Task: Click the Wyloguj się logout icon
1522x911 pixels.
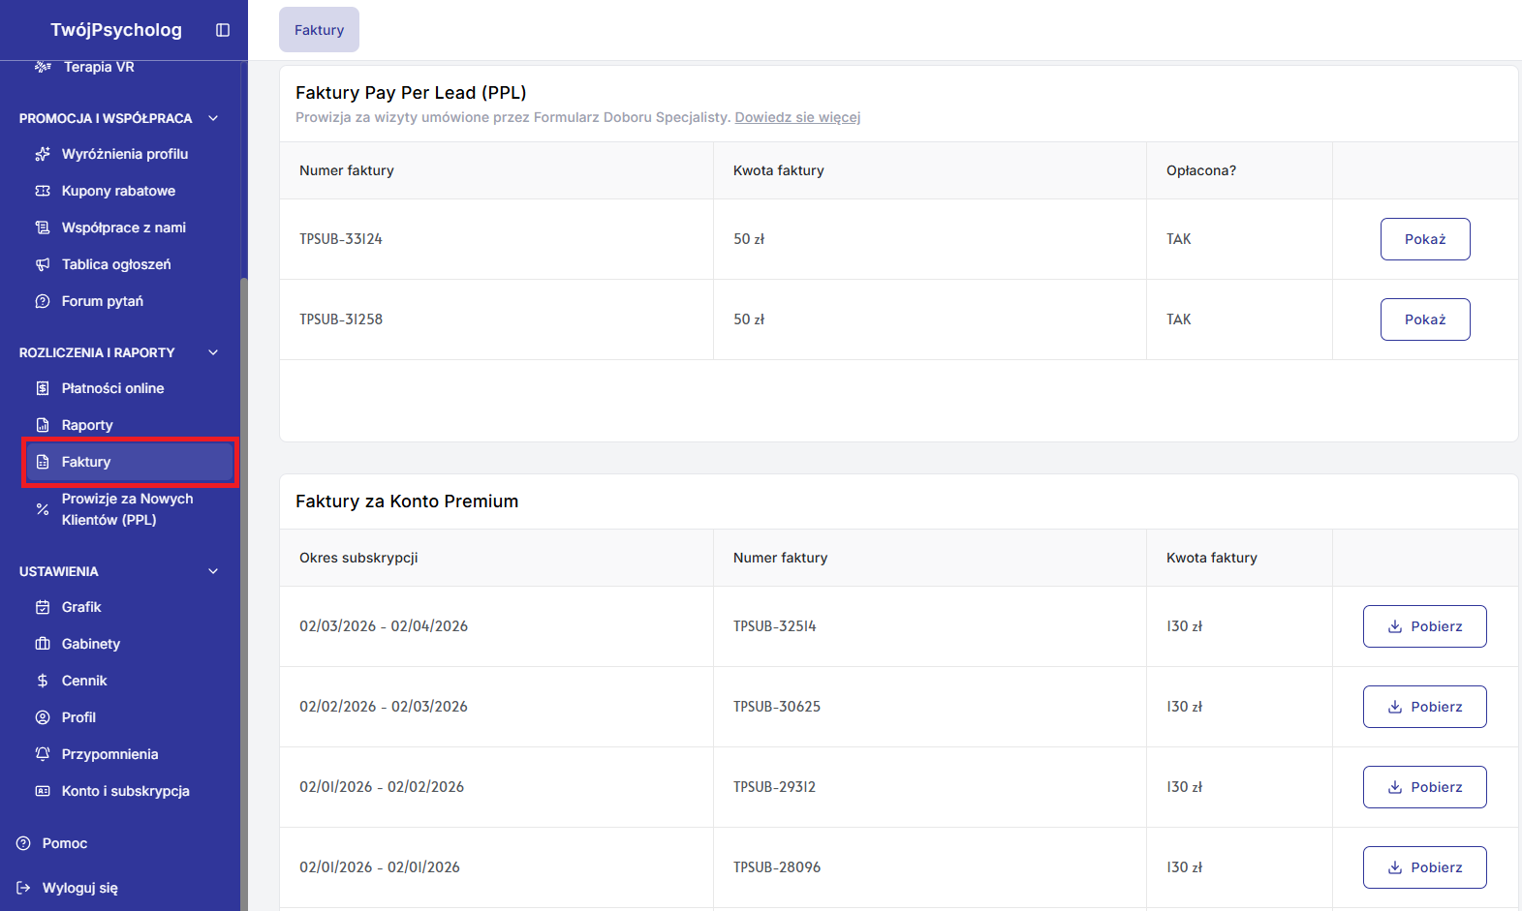Action: click(x=23, y=888)
